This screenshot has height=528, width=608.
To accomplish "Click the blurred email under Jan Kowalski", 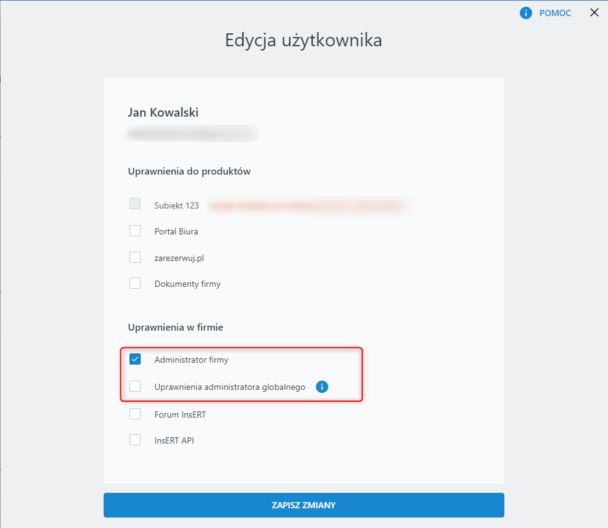I will (x=192, y=133).
